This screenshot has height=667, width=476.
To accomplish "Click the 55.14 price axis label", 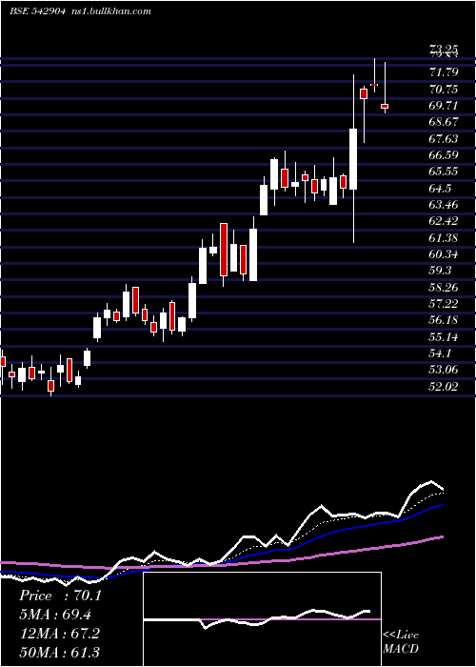I will (444, 337).
